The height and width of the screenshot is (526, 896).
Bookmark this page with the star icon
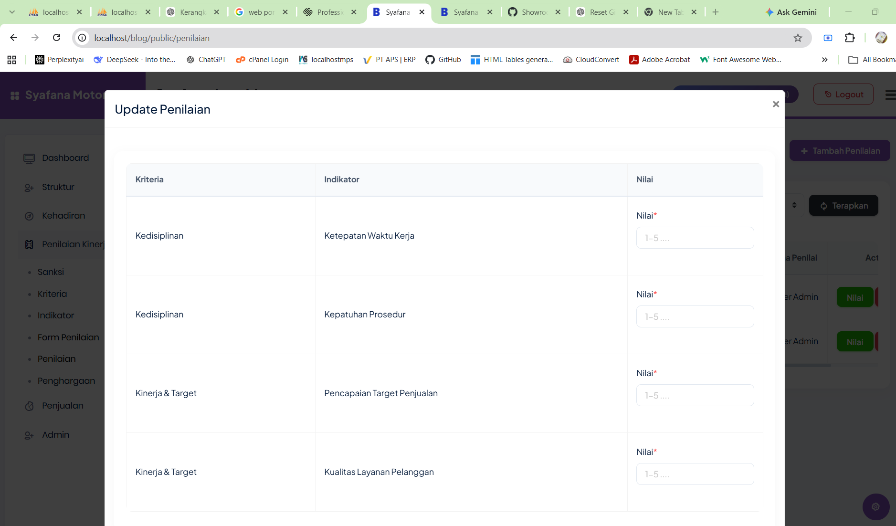798,38
